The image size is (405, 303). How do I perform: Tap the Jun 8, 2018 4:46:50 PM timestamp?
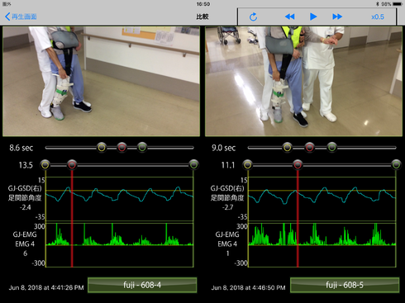[x=248, y=288]
